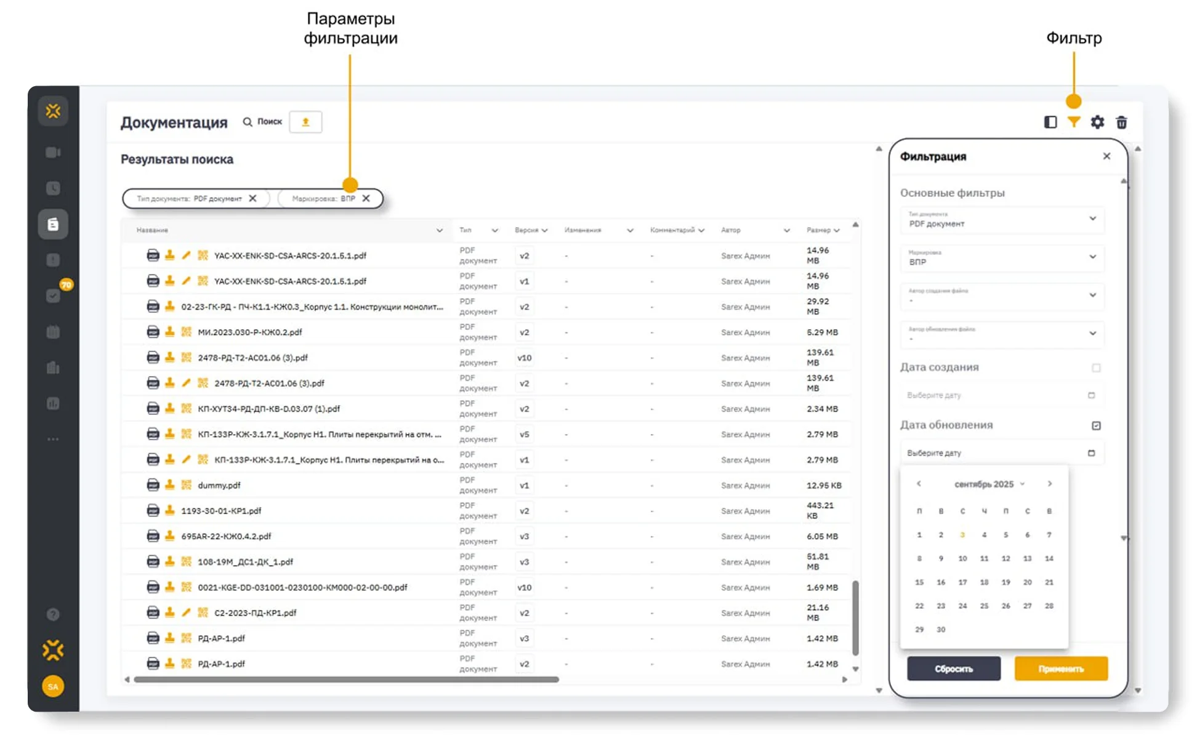Click the Применить button
The width and height of the screenshot is (1197, 735).
pos(1060,669)
